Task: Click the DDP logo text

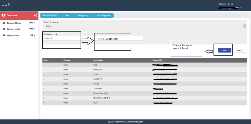Action: (x=6, y=4)
